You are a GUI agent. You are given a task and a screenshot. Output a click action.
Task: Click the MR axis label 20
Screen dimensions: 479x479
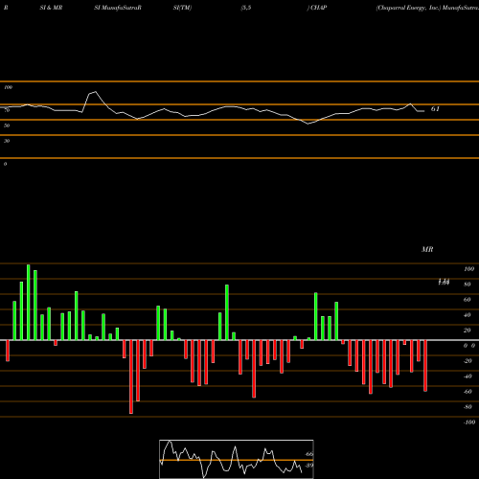coord(468,331)
